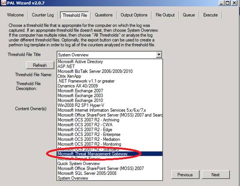Select Citrix XenApp in the list
240x186 pixels.
pyautogui.click(x=109, y=76)
